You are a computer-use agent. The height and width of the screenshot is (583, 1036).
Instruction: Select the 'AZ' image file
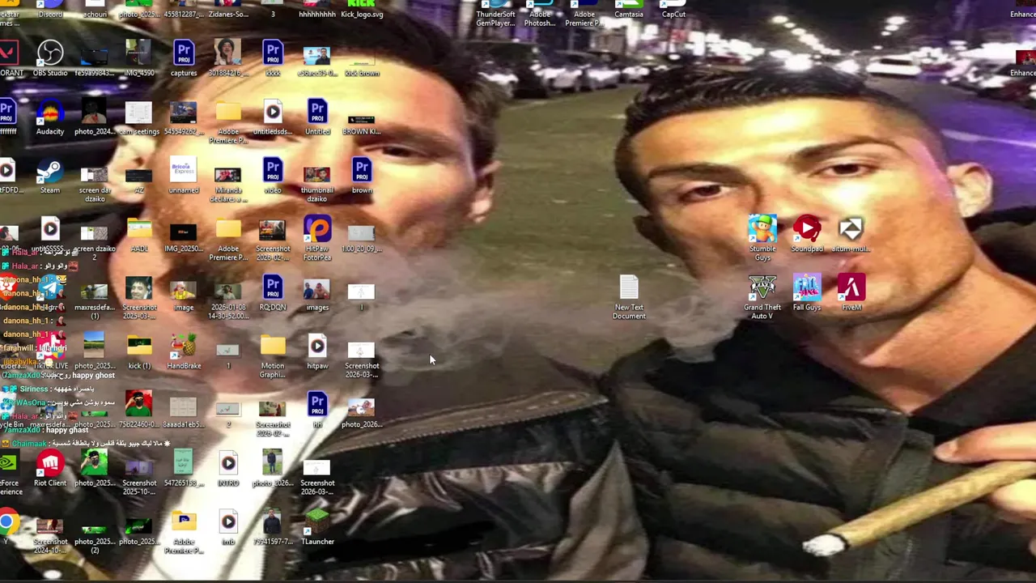(x=139, y=177)
